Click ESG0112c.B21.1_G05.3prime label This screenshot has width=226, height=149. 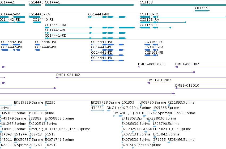pyautogui.click(x=168, y=129)
